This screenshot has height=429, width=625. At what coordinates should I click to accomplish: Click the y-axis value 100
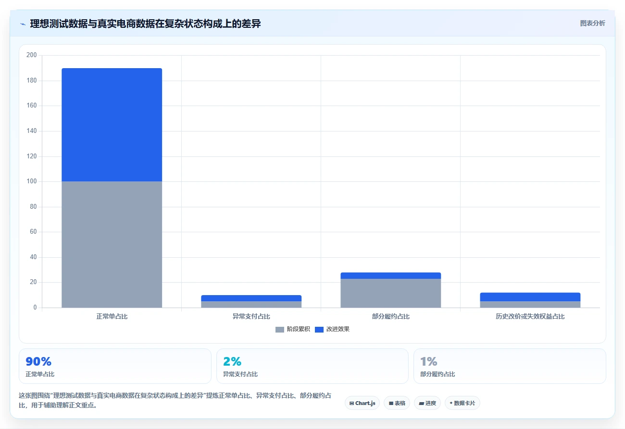tap(32, 181)
